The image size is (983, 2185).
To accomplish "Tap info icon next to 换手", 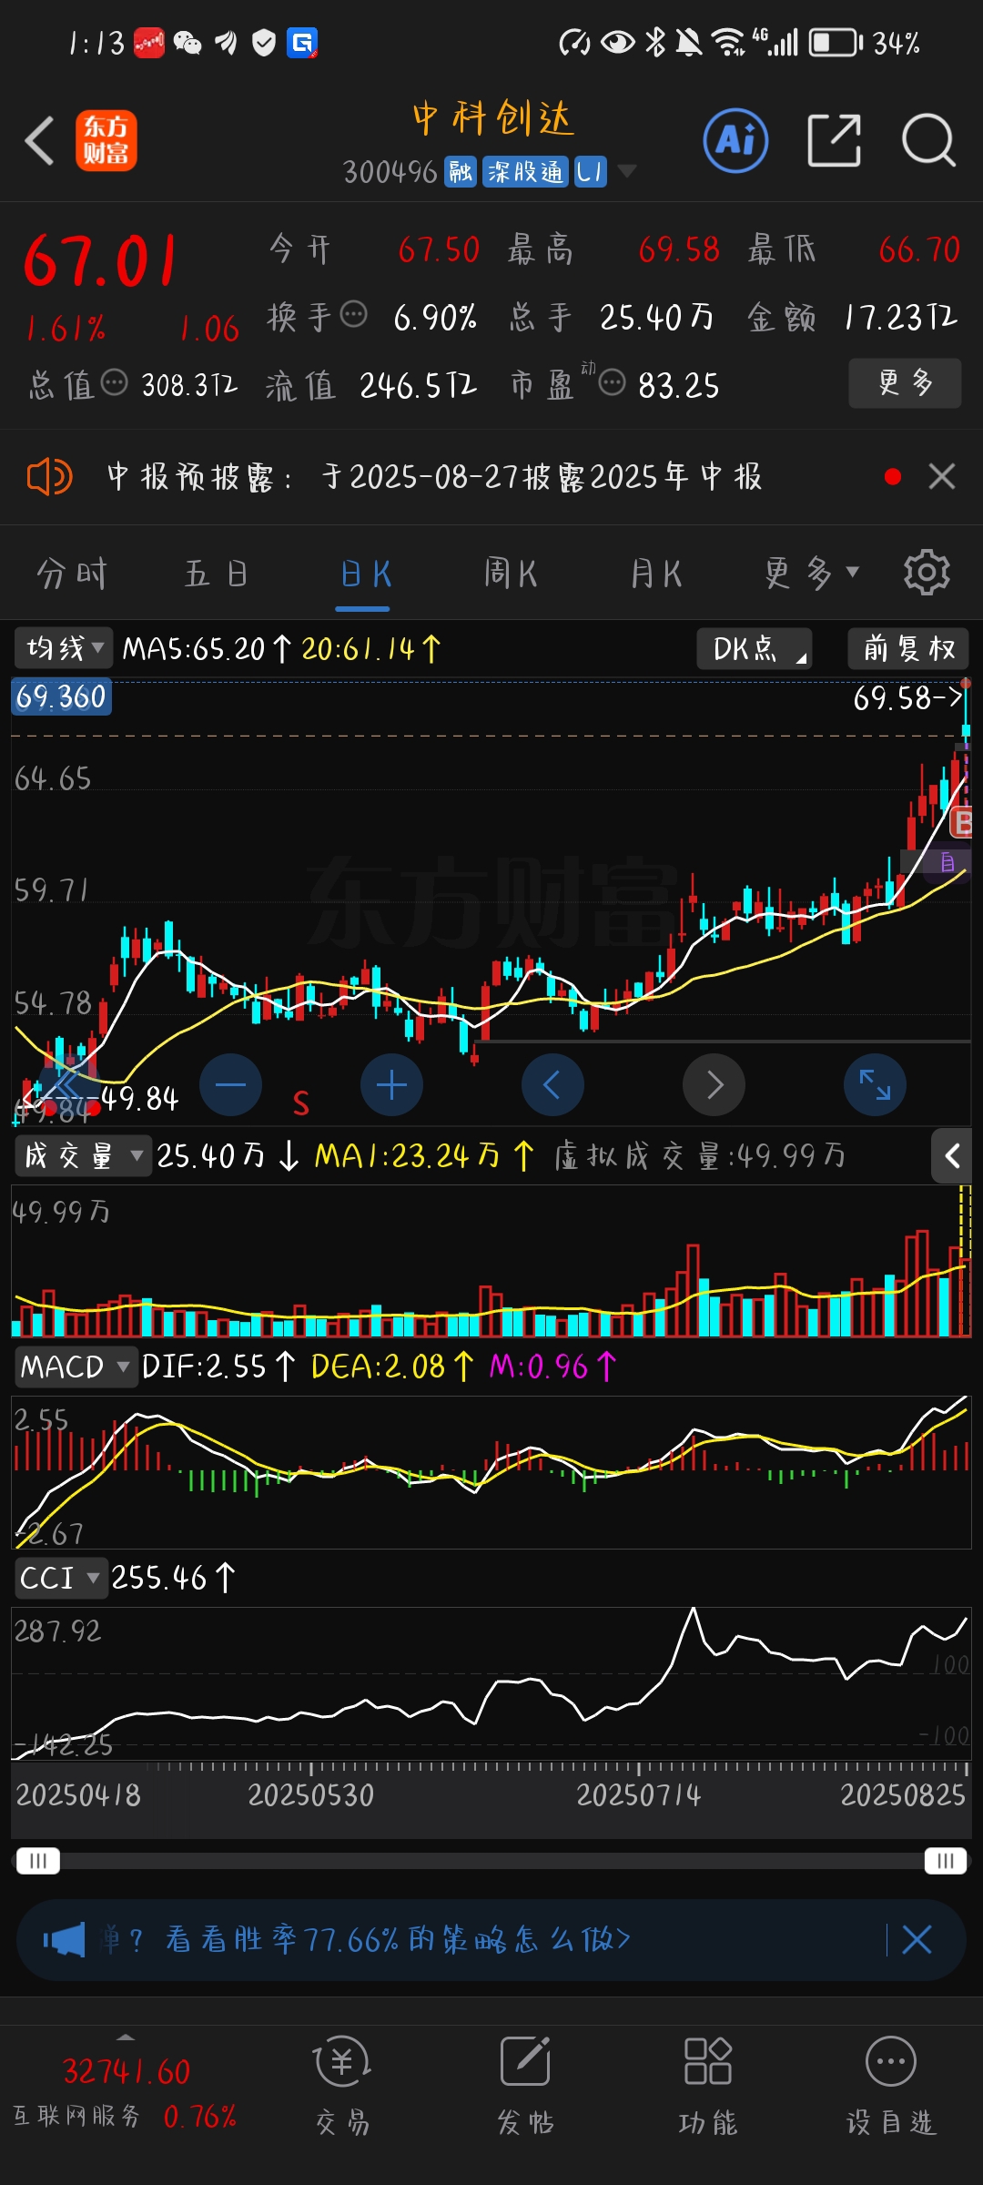I will click(x=353, y=315).
